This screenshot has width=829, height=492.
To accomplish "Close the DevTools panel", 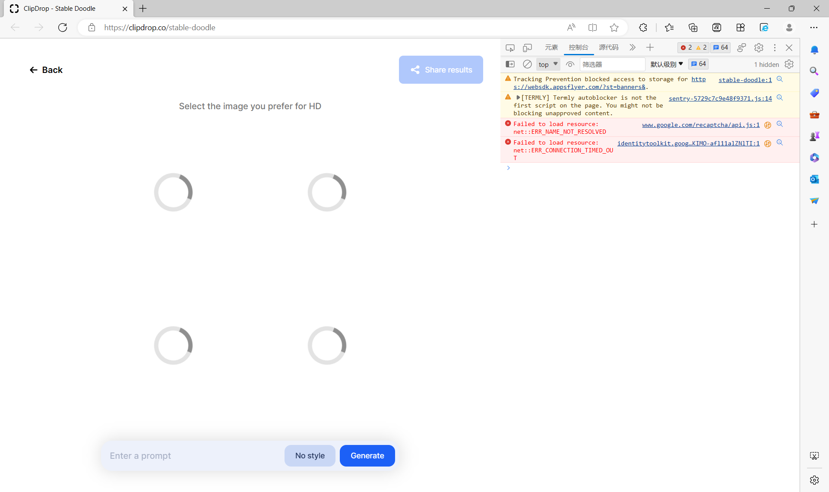I will 789,47.
